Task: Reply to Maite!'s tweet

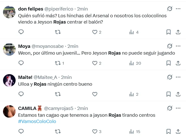Action: click(21, 94)
